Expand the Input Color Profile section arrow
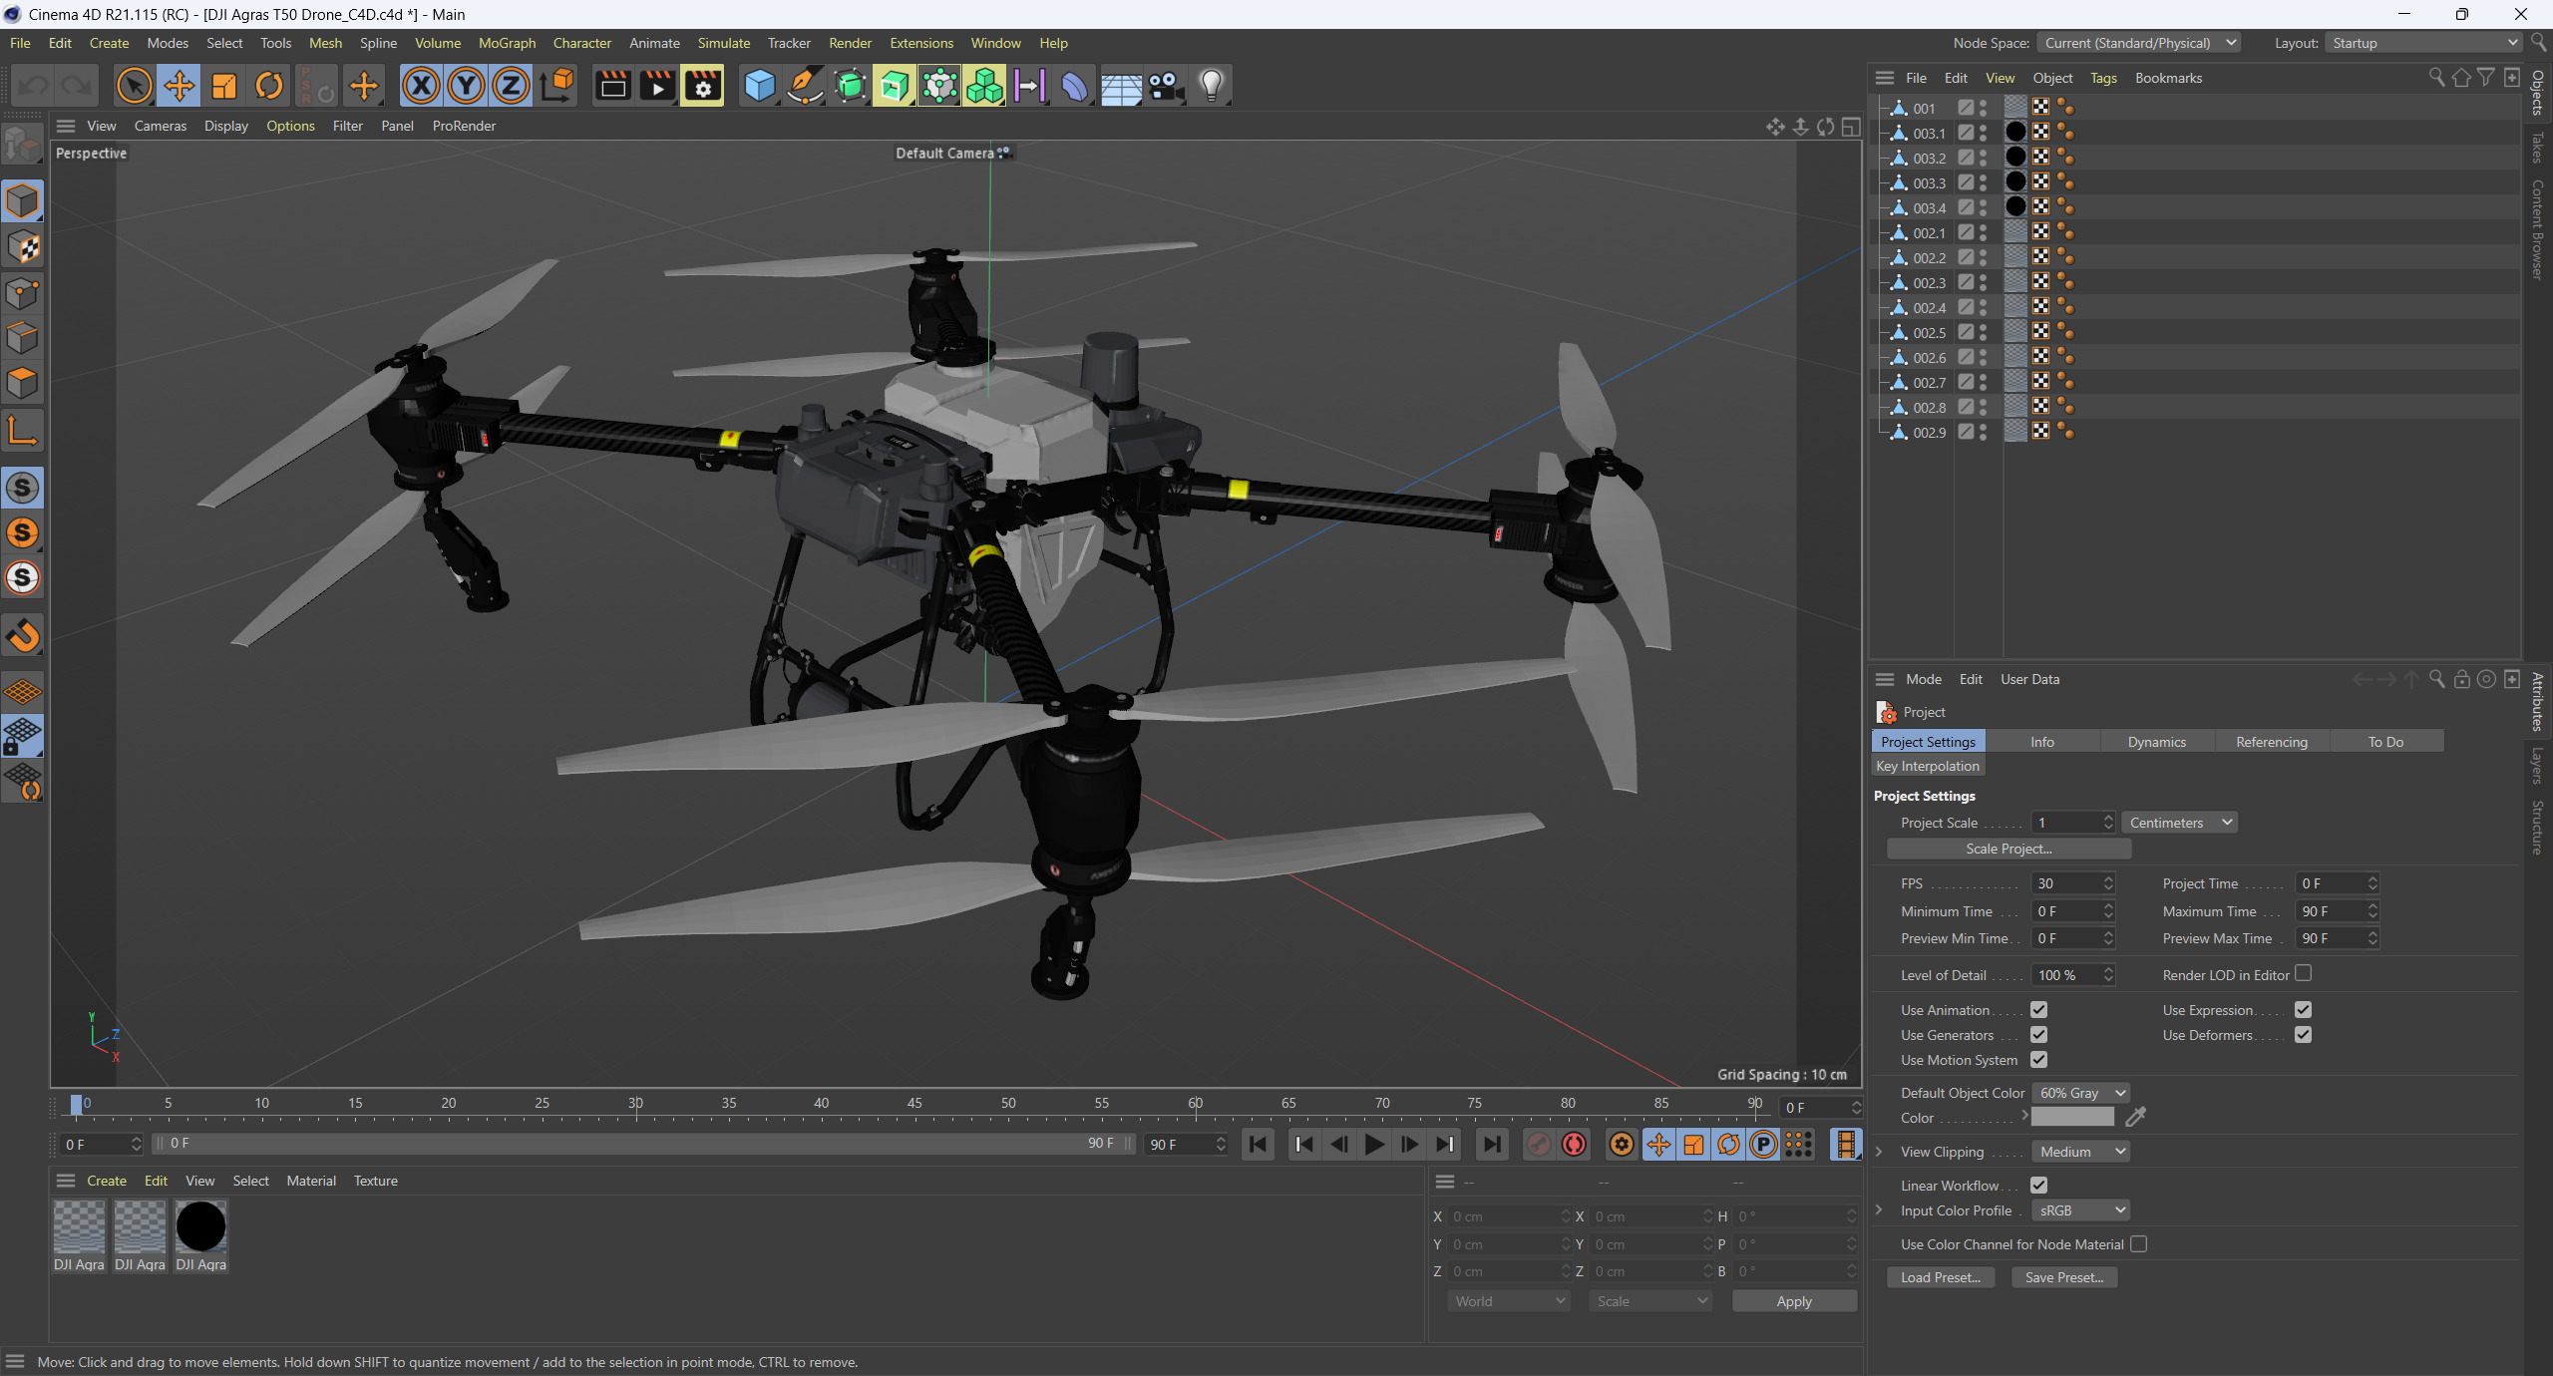This screenshot has width=2553, height=1376. (1880, 1210)
